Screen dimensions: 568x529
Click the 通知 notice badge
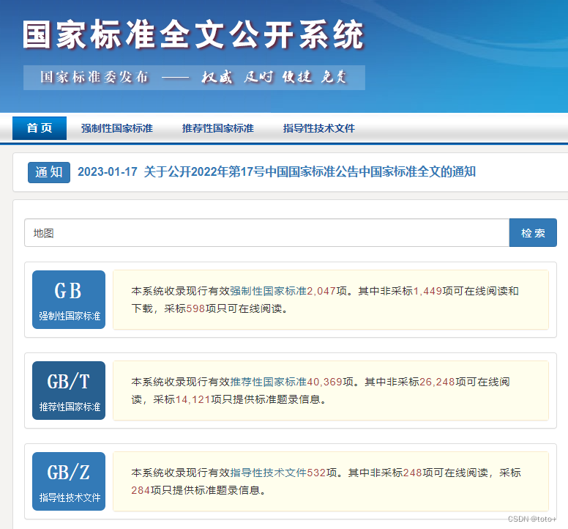(x=49, y=172)
